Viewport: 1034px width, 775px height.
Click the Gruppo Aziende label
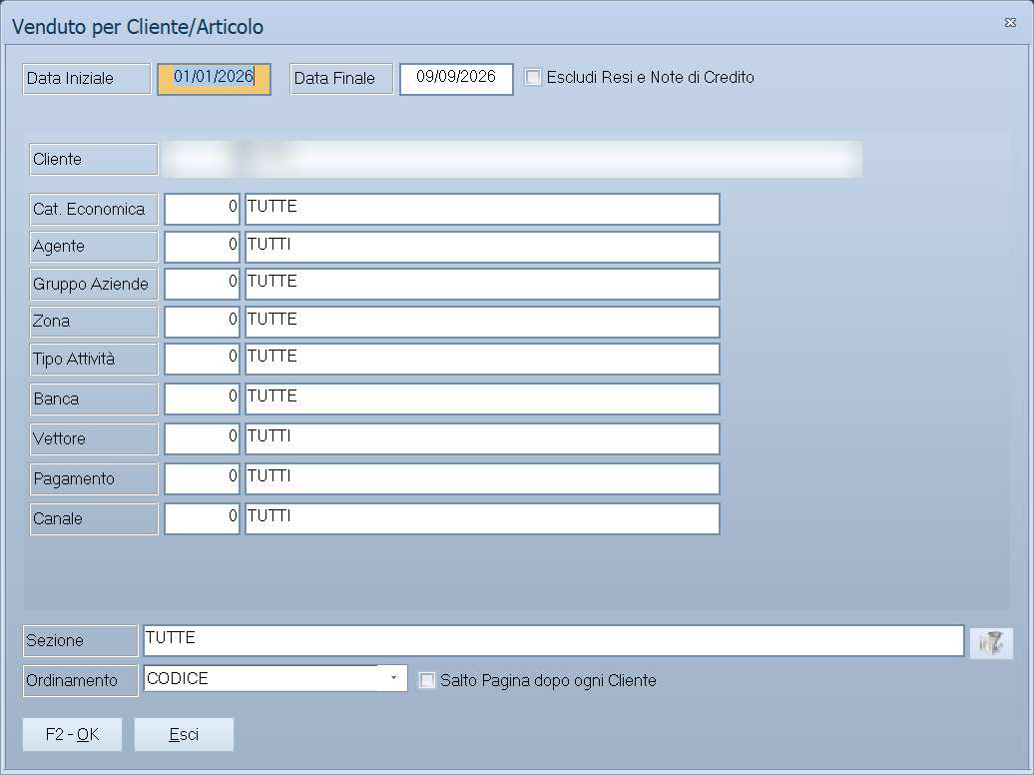pyautogui.click(x=94, y=284)
